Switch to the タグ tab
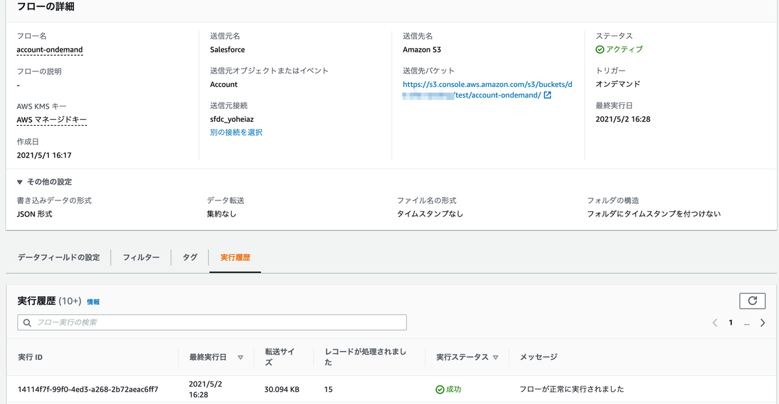 point(190,257)
